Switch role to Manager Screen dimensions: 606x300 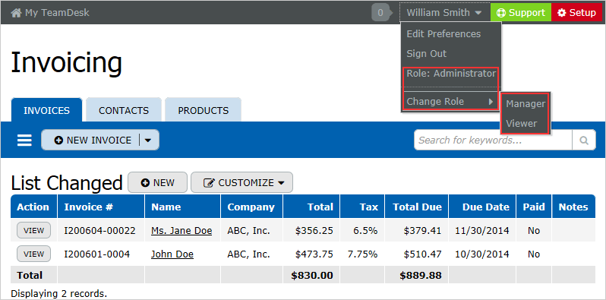pos(526,103)
